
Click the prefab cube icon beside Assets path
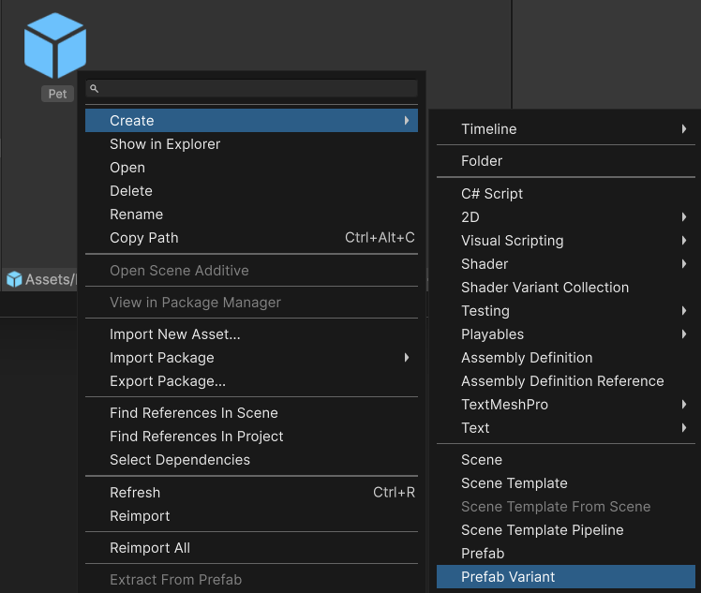[x=14, y=279]
